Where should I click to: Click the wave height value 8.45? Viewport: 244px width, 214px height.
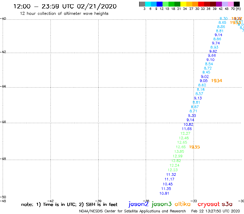point(206,72)
